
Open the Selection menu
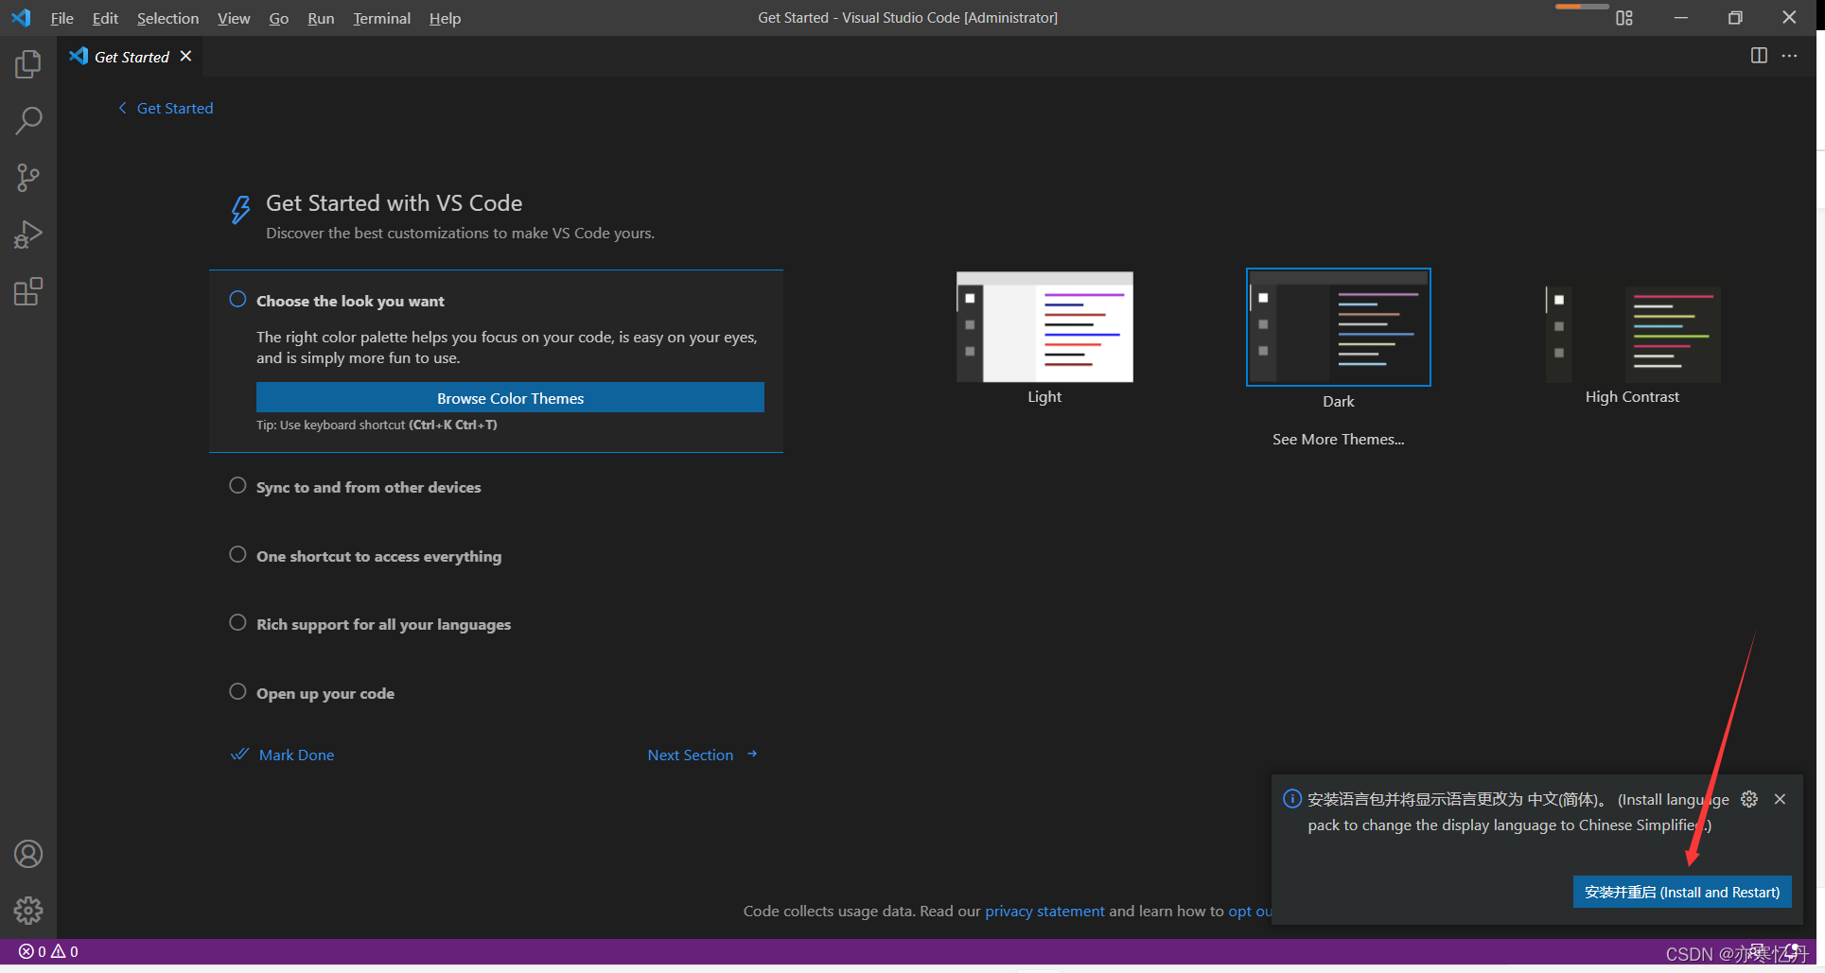[167, 18]
